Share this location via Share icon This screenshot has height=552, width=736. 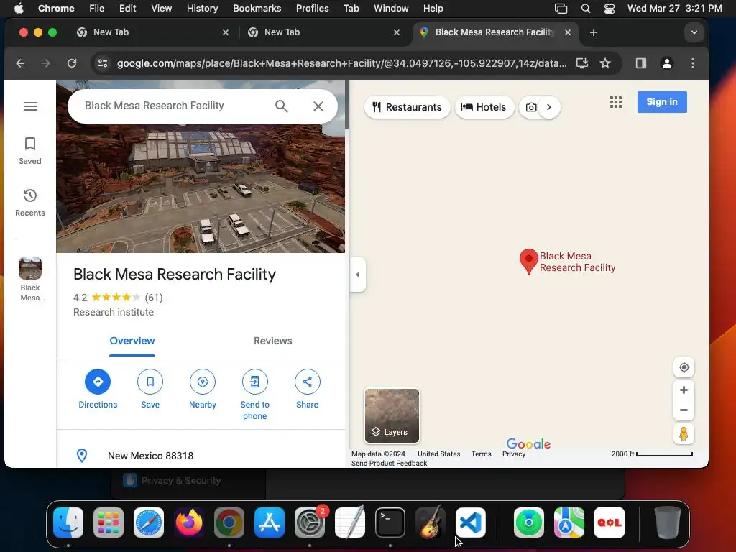point(308,382)
